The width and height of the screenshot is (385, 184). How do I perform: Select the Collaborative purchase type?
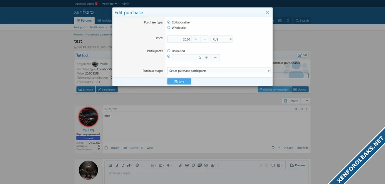169,22
